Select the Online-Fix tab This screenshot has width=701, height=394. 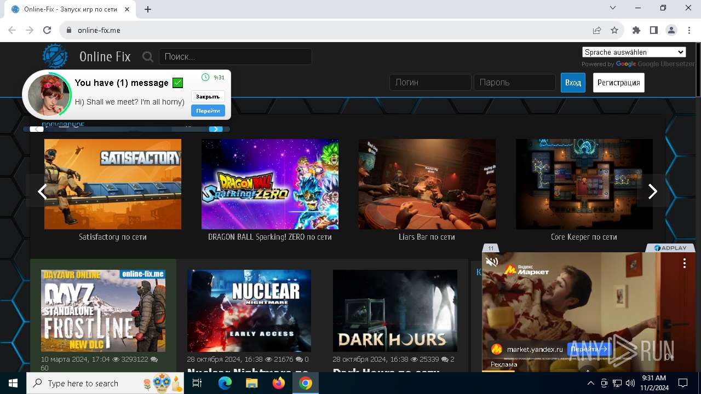tap(71, 9)
